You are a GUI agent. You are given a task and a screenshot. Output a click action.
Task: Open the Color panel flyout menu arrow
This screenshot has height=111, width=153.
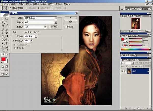click(x=150, y=35)
